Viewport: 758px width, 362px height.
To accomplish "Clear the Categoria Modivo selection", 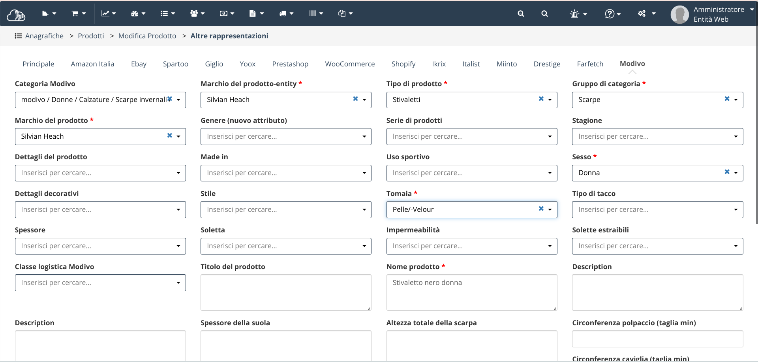I will tap(170, 99).
